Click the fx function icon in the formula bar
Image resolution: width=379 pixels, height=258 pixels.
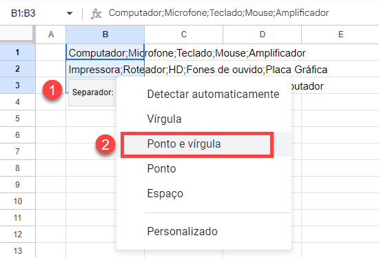(x=96, y=14)
